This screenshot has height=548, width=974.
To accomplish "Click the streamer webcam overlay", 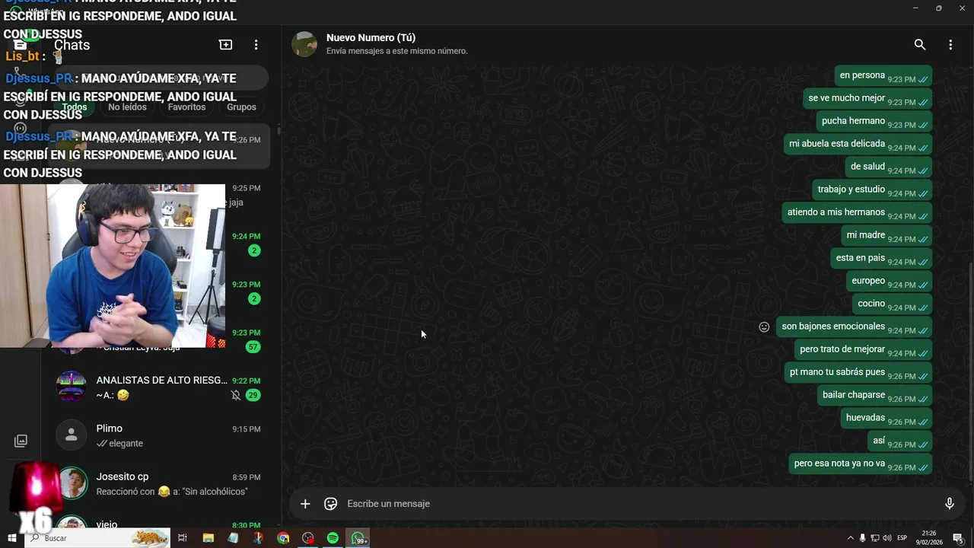I will [x=113, y=266].
